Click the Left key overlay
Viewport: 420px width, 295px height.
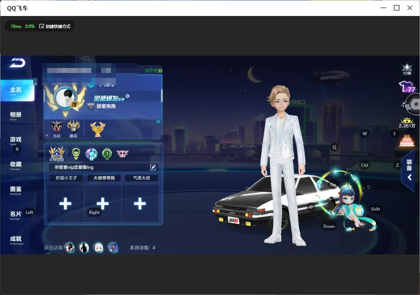[x=29, y=212]
